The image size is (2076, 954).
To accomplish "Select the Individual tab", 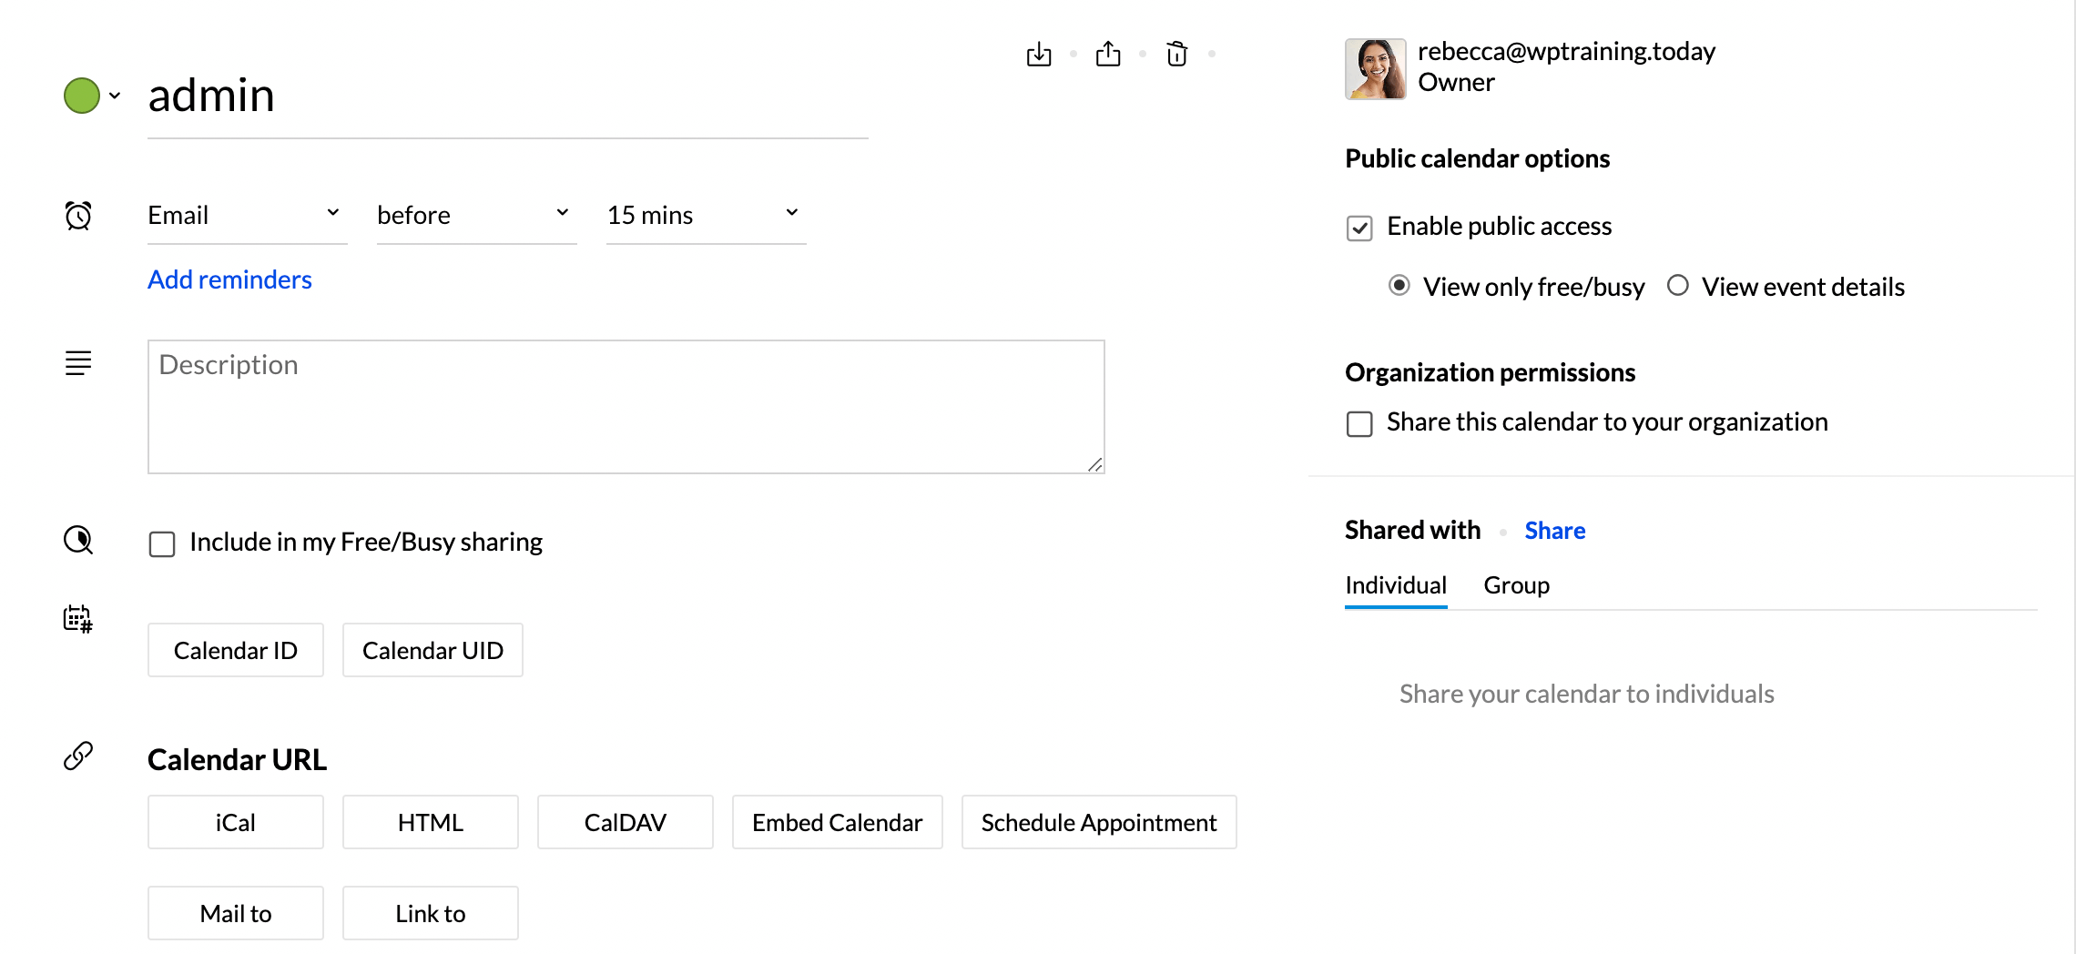I will coord(1395,585).
